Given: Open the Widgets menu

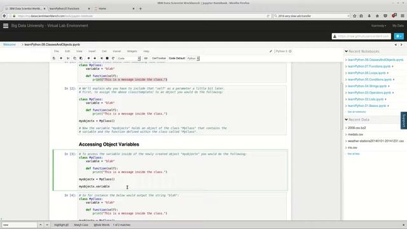Looking at the screenshot, I should (x=132, y=52).
